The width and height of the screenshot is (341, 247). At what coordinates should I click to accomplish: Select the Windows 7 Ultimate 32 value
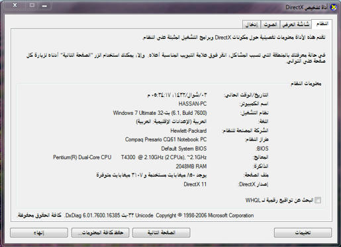(160, 113)
